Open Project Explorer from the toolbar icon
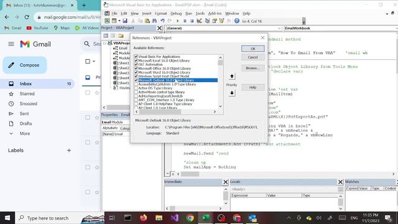The image size is (398, 224). click(x=207, y=21)
